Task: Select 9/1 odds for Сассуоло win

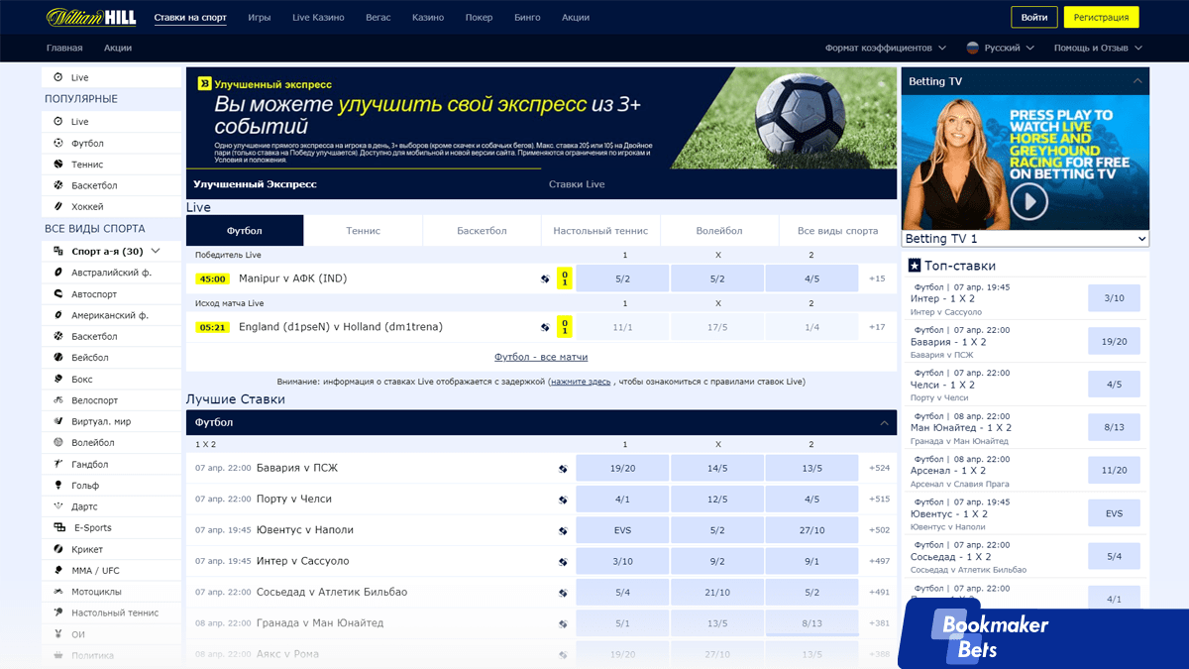Action: coord(811,562)
